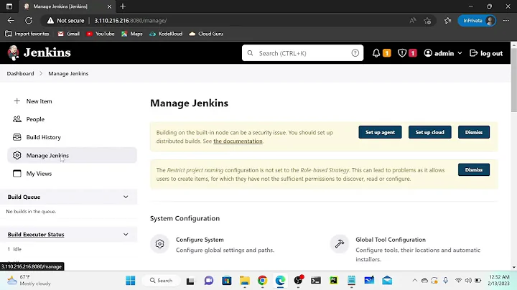Open Cloud Guru bookmark
Image resolution: width=517 pixels, height=290 pixels.
click(x=206, y=34)
